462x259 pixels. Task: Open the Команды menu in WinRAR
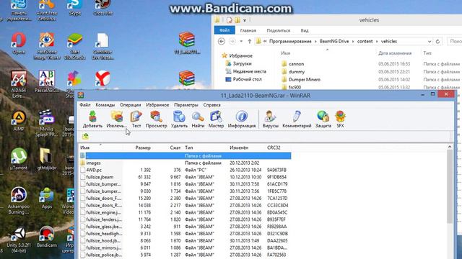tap(105, 105)
